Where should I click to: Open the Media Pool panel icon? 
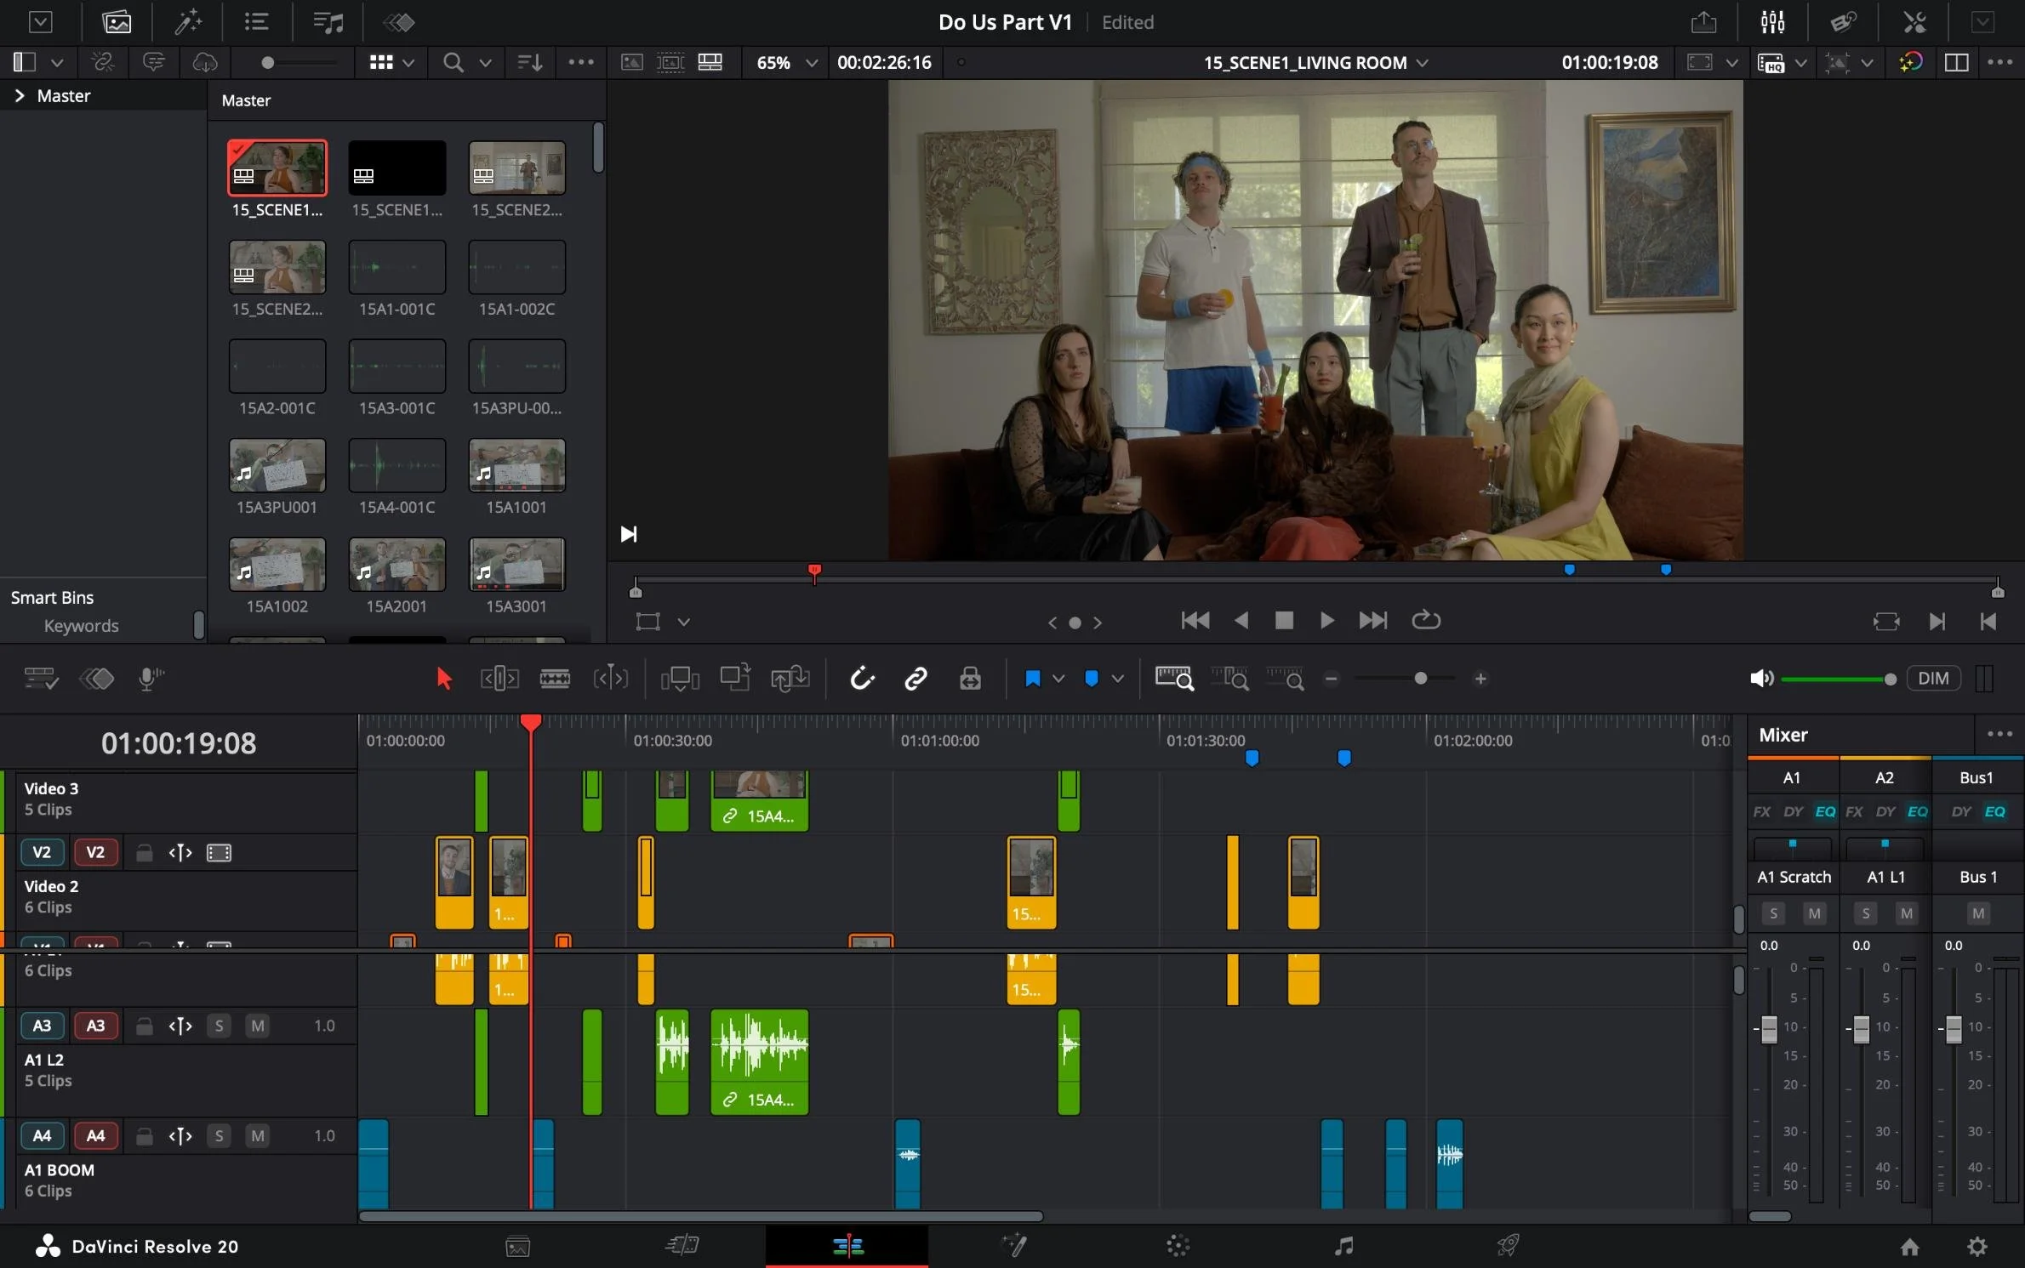(117, 22)
